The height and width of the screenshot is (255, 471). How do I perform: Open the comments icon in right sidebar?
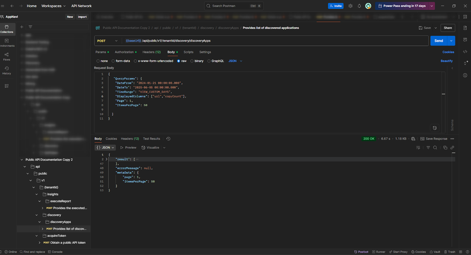pyautogui.click(x=465, y=40)
